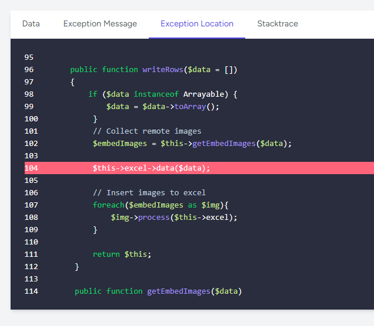
Task: Switch to the Data tab
Action: pyautogui.click(x=31, y=24)
